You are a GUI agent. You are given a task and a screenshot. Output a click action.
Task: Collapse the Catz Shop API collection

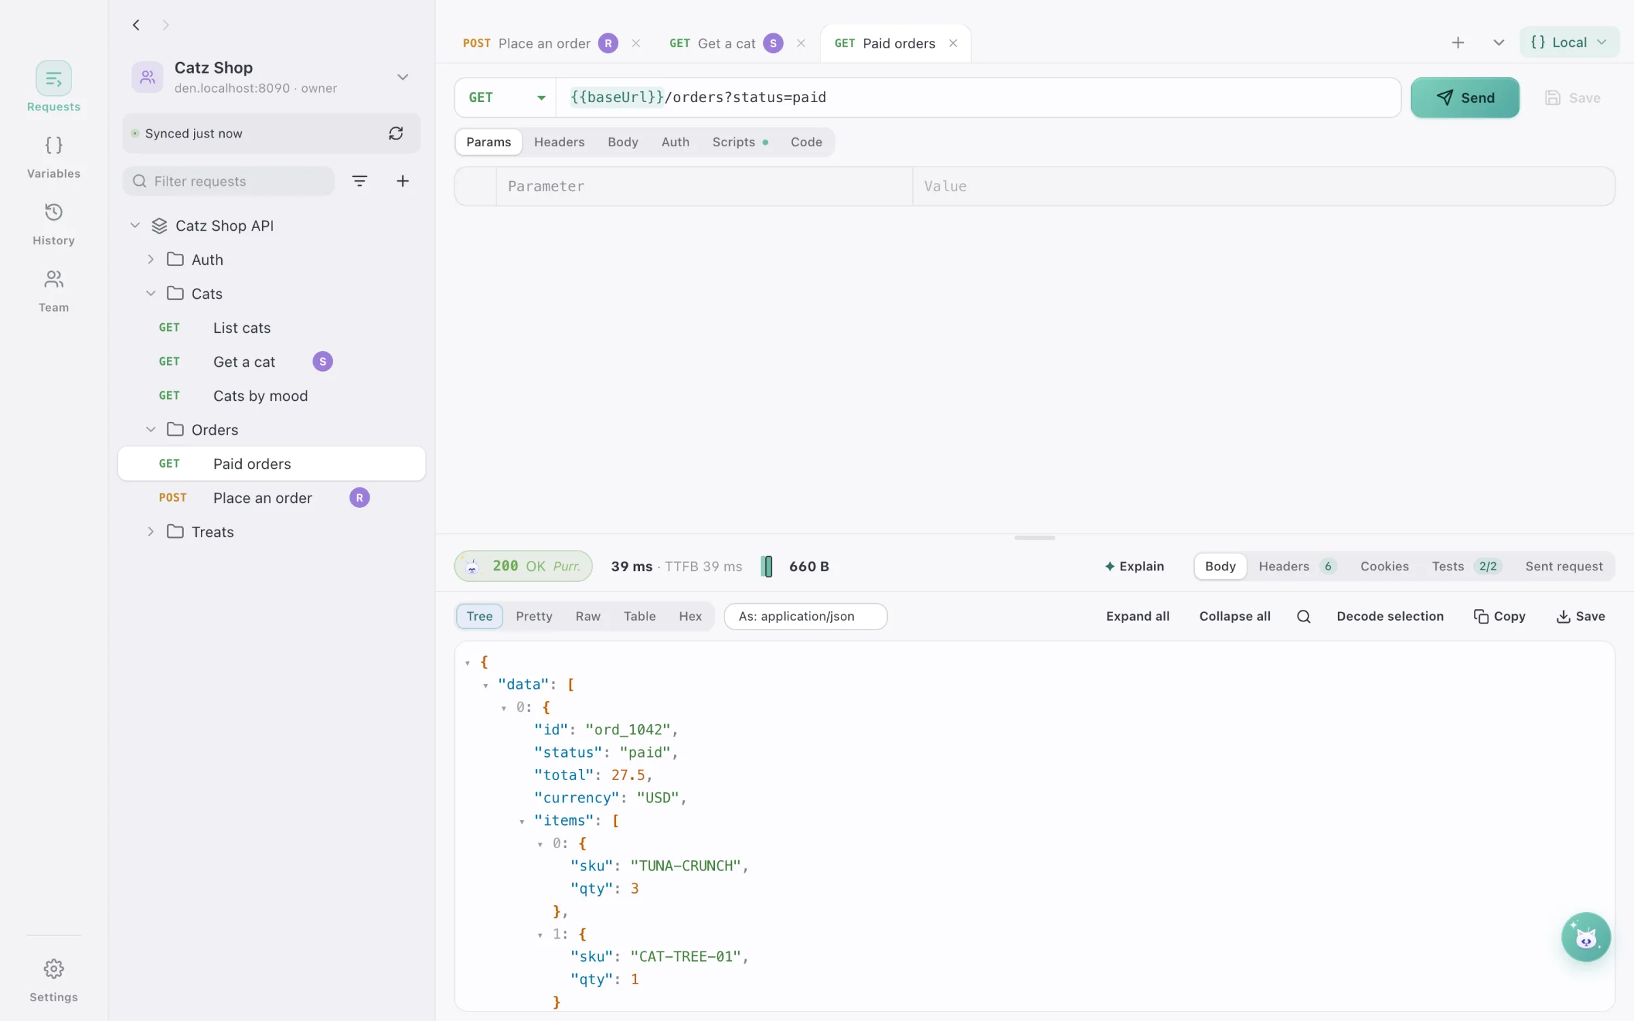[x=135, y=225]
